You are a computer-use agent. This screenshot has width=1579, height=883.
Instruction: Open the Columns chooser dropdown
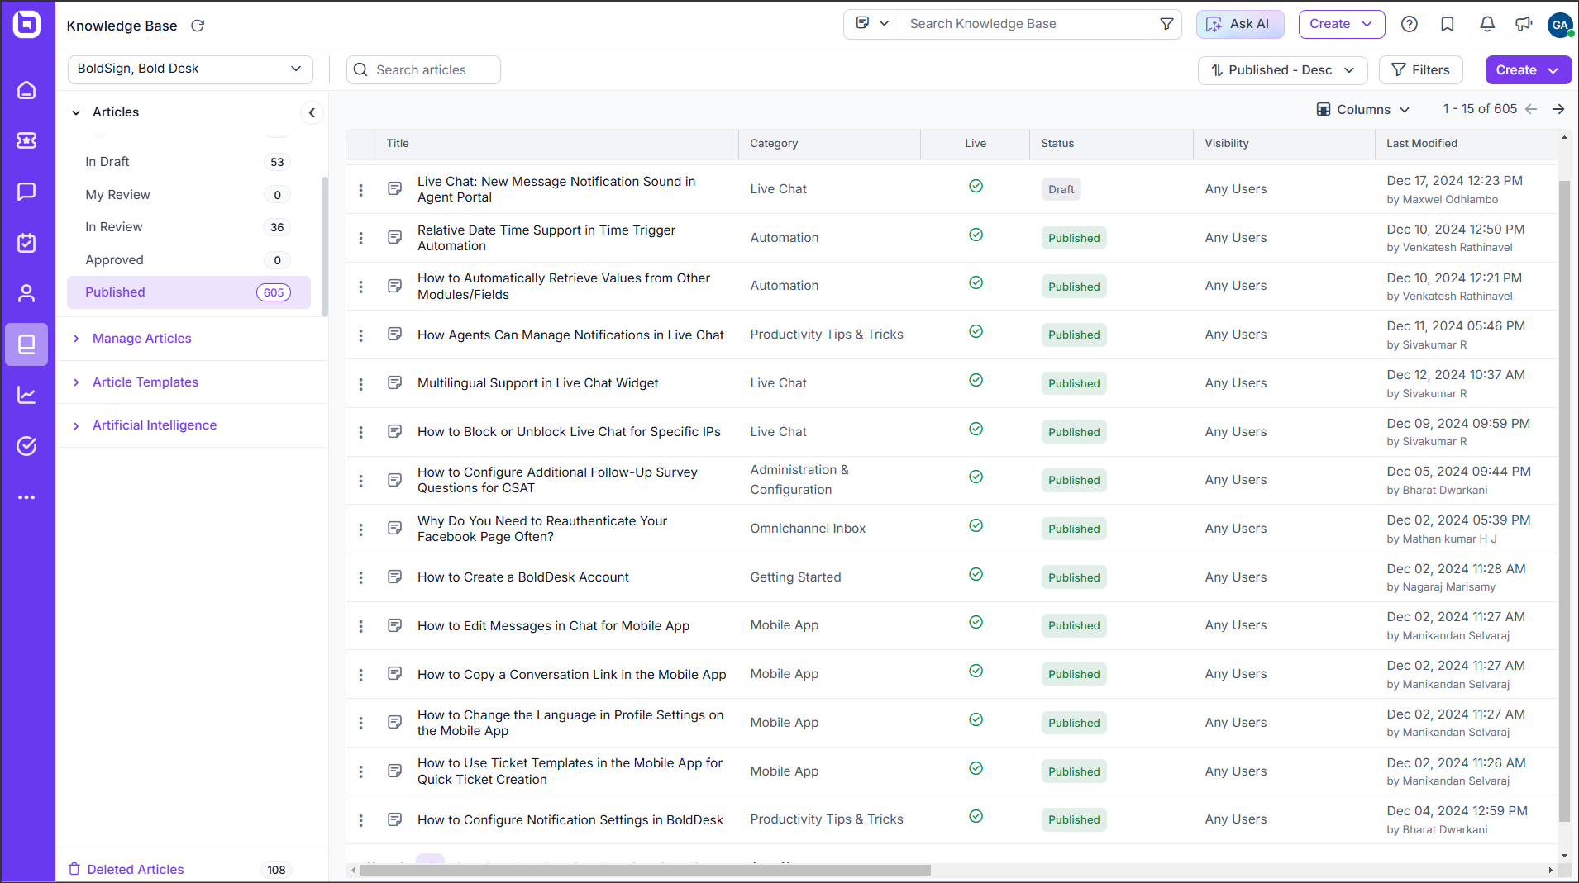pos(1362,109)
